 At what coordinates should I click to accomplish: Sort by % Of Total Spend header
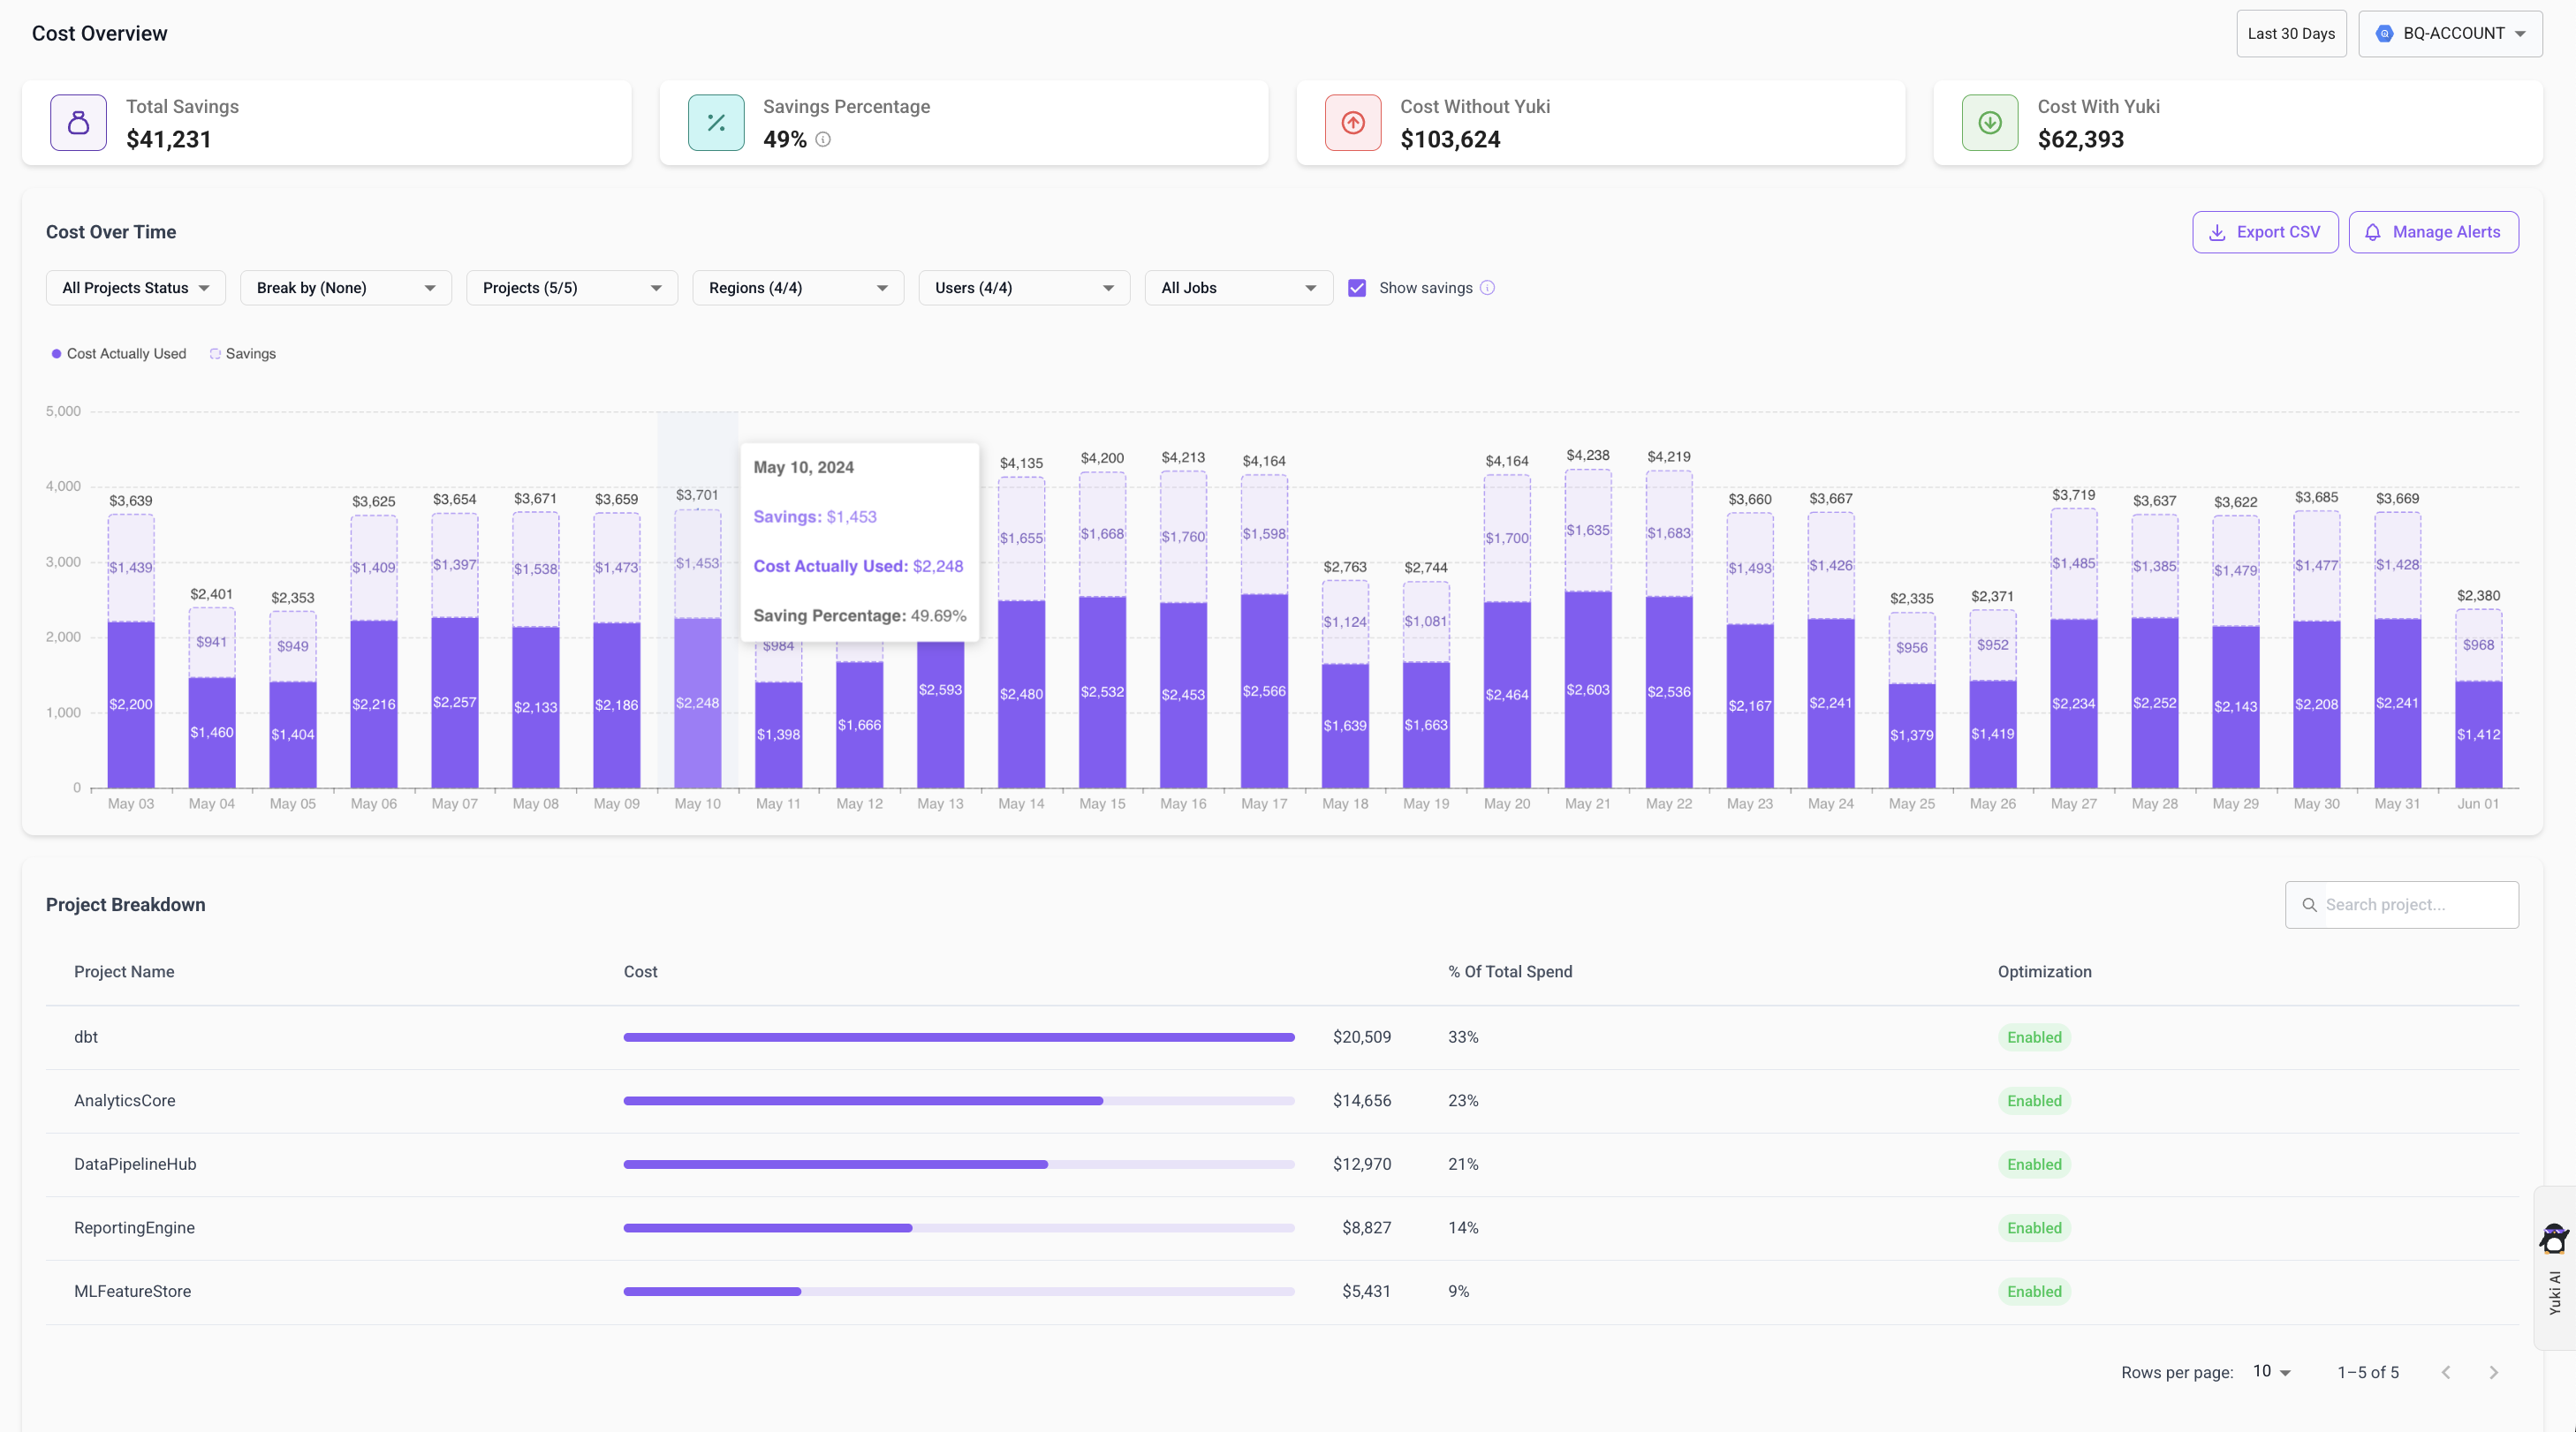click(x=1510, y=971)
